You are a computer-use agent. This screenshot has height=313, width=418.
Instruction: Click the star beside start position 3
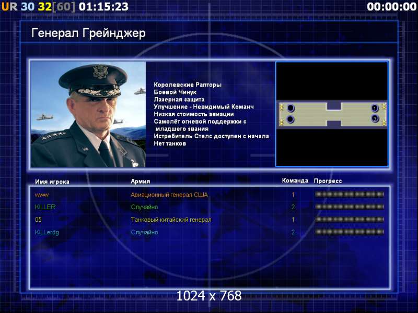click(x=384, y=123)
